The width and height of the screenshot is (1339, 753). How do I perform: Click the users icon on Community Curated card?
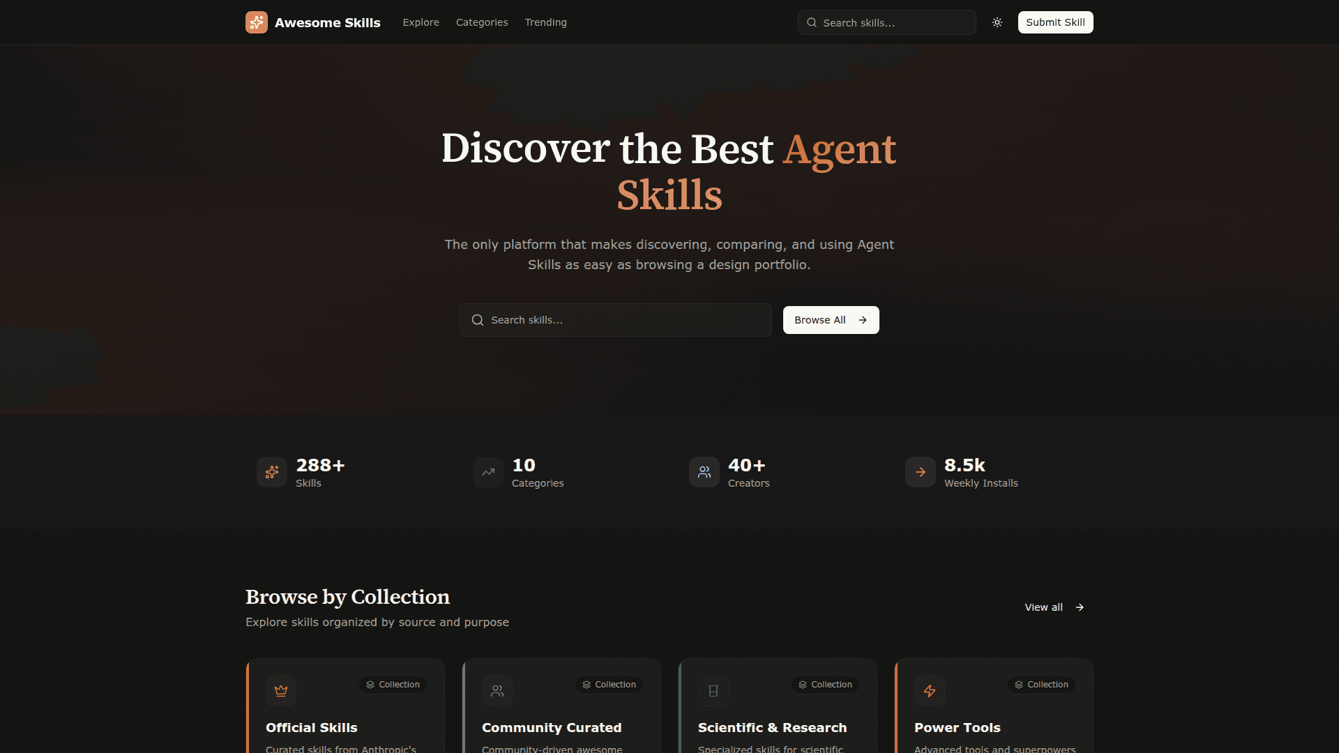coord(497,691)
